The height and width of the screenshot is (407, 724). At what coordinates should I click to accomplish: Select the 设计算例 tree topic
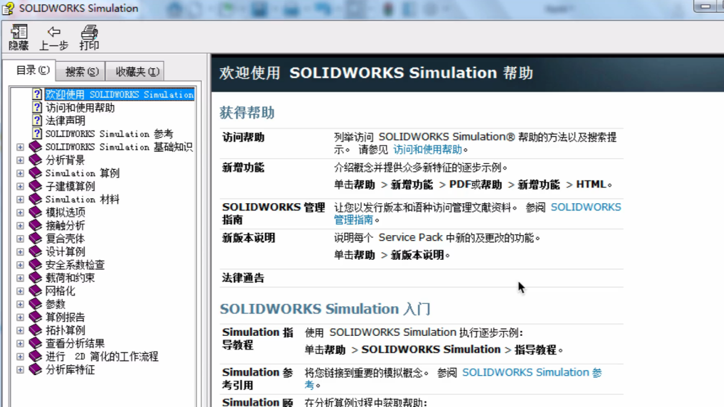pyautogui.click(x=65, y=251)
